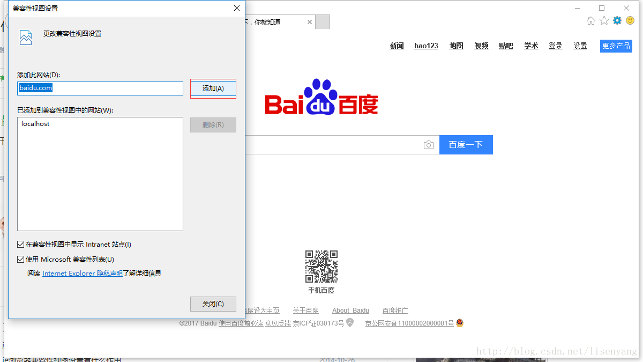Open the 视频 video link
This screenshot has width=643, height=362.
click(x=481, y=46)
